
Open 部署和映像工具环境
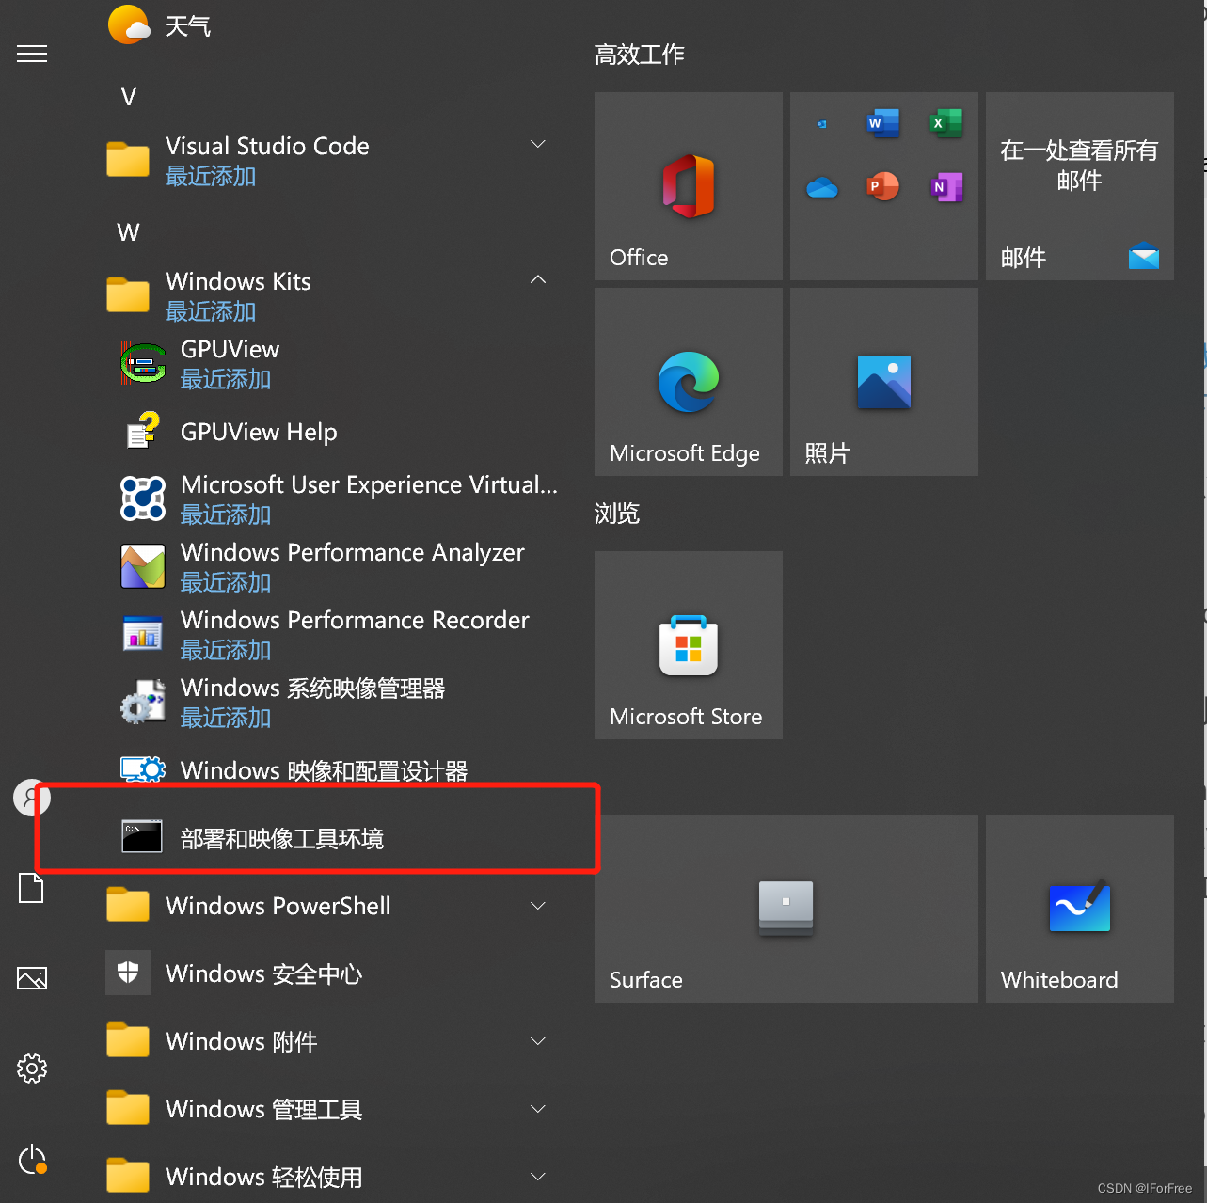[282, 838]
